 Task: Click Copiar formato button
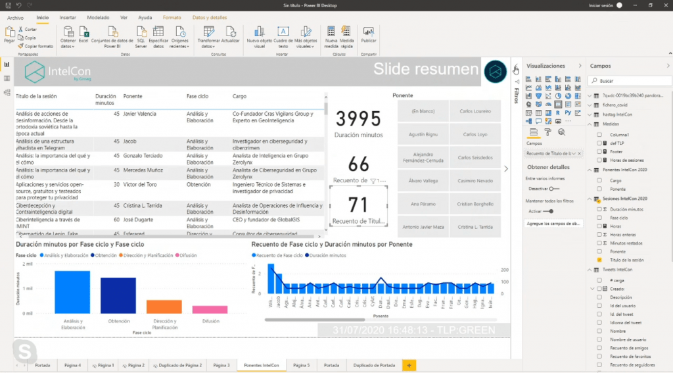[35, 46]
